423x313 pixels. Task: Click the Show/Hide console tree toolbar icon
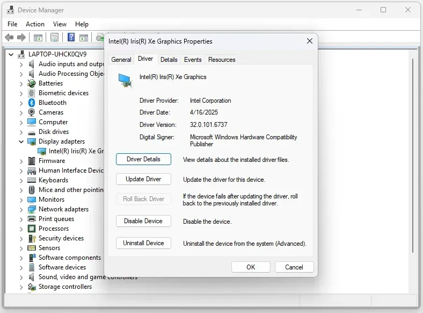(x=38, y=38)
